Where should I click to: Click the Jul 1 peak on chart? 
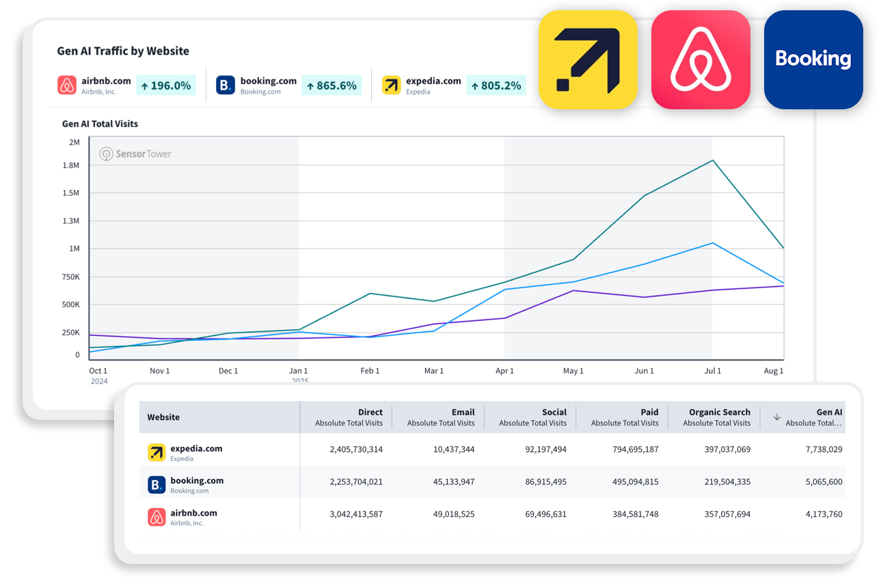pyautogui.click(x=712, y=160)
